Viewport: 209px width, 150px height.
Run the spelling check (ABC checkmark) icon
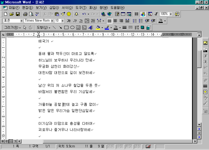(37, 14)
